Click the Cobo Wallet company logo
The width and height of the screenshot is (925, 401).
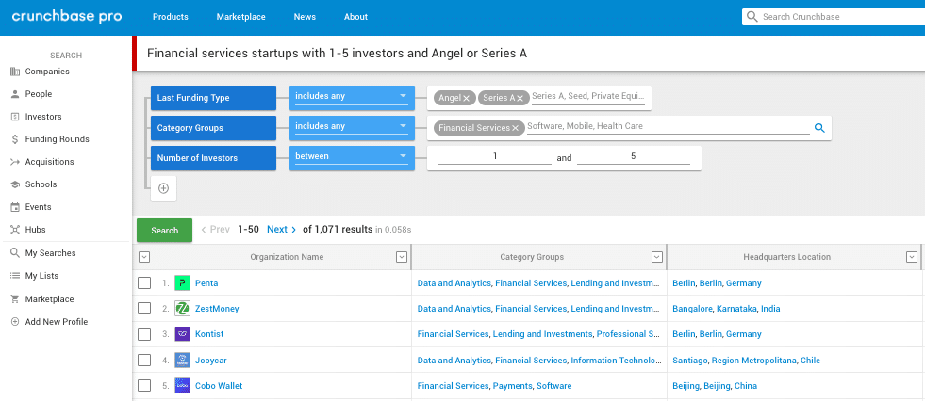point(182,386)
